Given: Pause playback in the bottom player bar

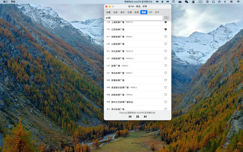Looking at the screenshot, I should click(x=138, y=116).
